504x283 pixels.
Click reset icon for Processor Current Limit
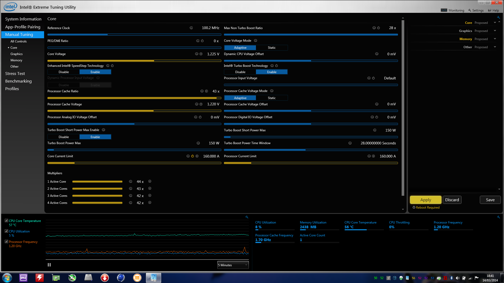(373, 156)
